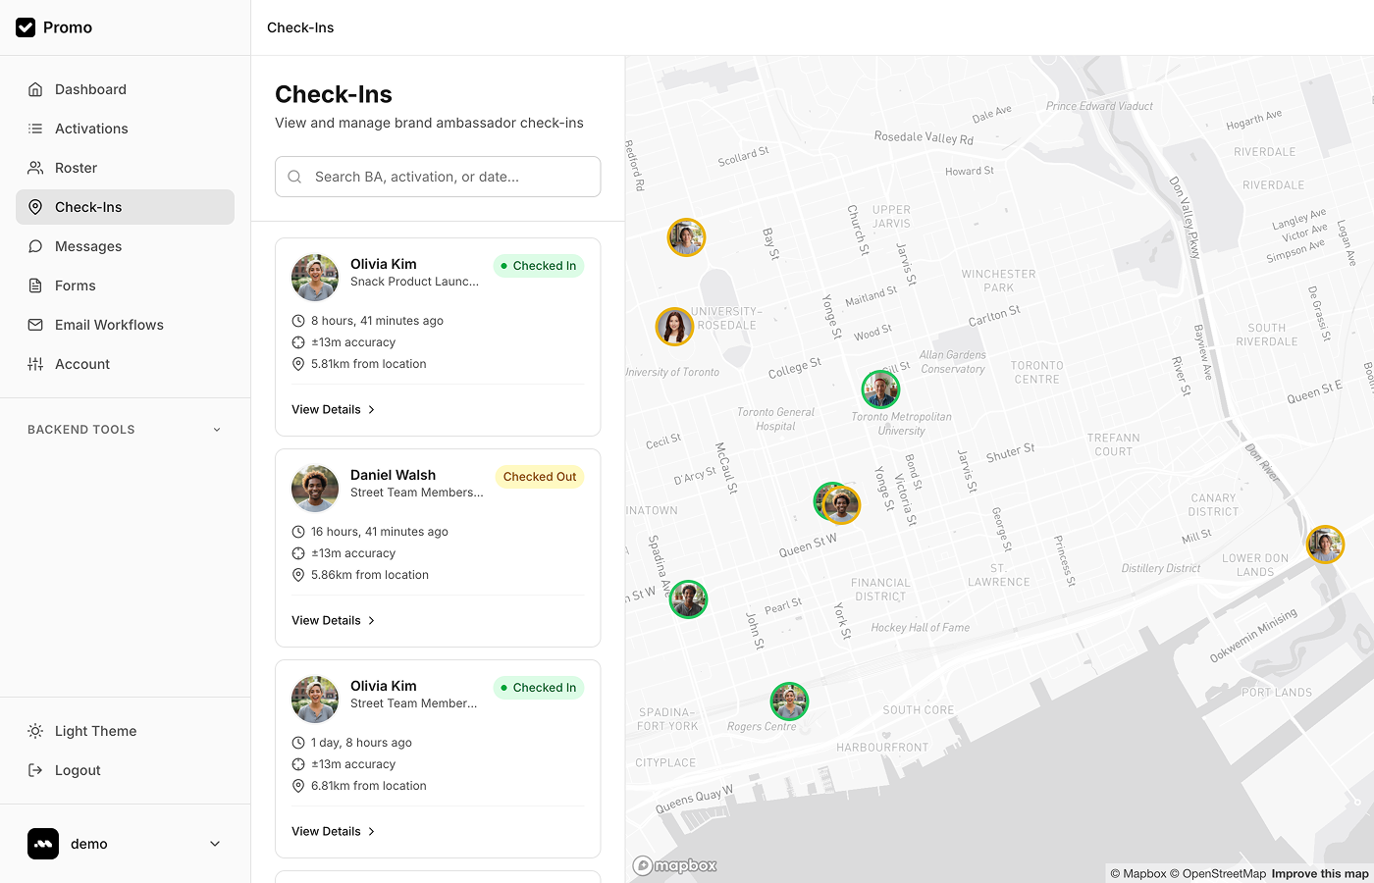Open the Email Workflows envelope icon
This screenshot has width=1374, height=883.
(34, 325)
